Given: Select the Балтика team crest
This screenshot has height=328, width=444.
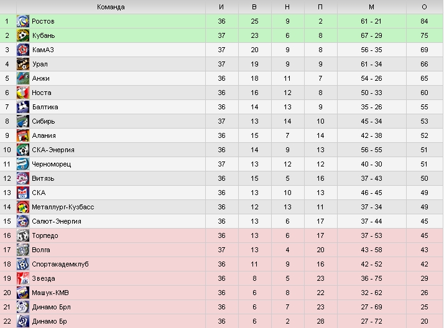Looking at the screenshot, I should 22,107.
